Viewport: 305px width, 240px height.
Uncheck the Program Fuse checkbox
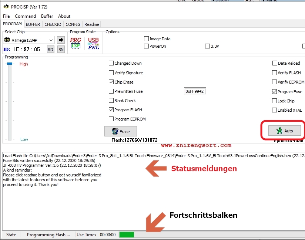(x=274, y=92)
